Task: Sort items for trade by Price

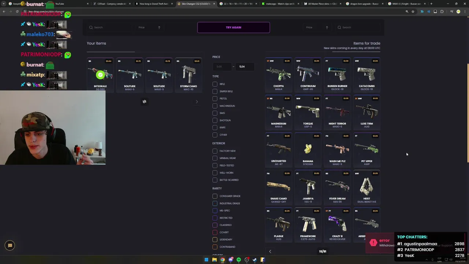Action: pyautogui.click(x=309, y=27)
